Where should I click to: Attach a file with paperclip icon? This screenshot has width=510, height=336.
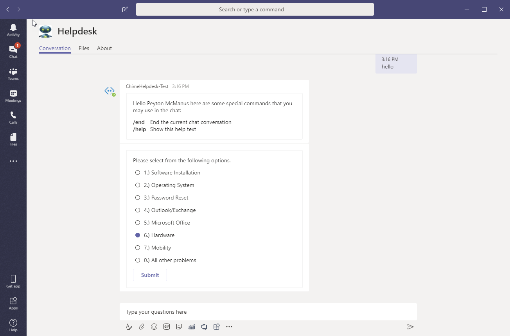tap(142, 327)
